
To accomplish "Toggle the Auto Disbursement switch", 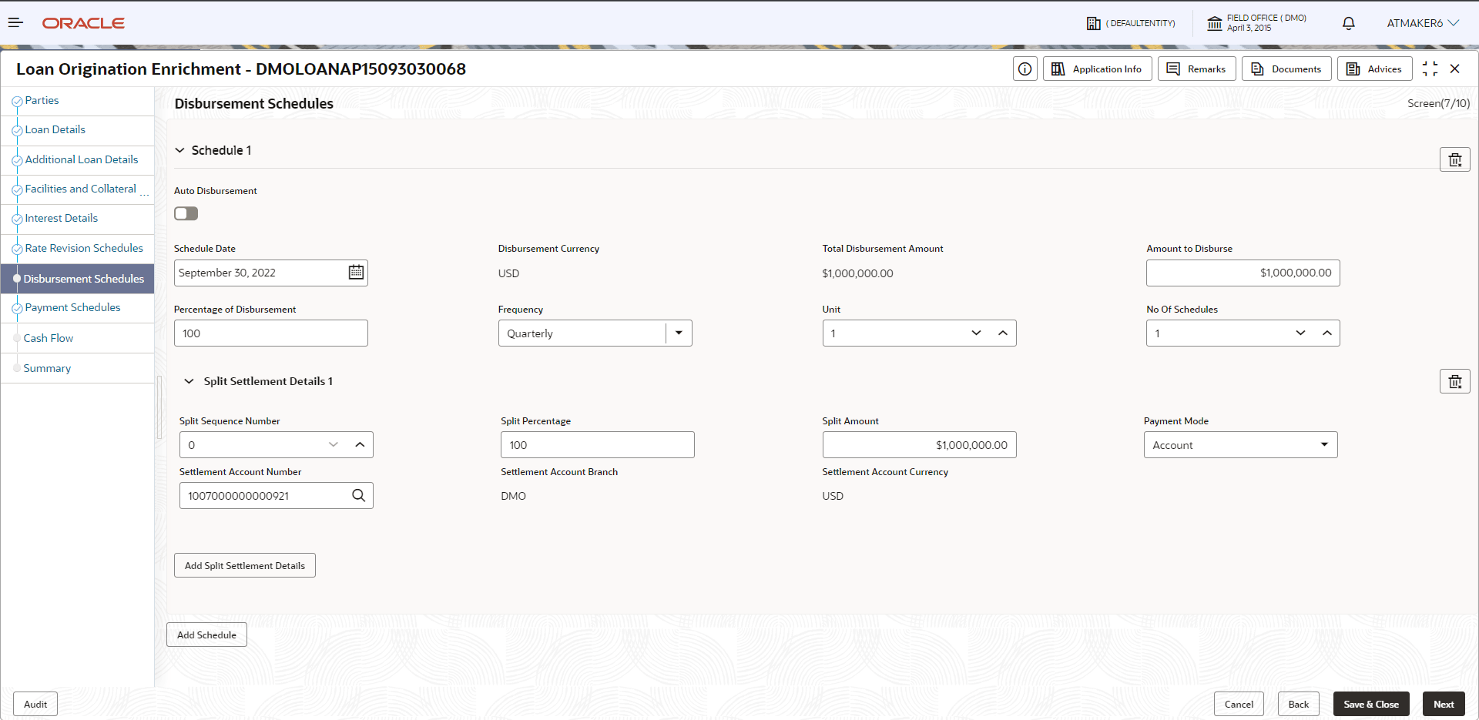I will [186, 213].
